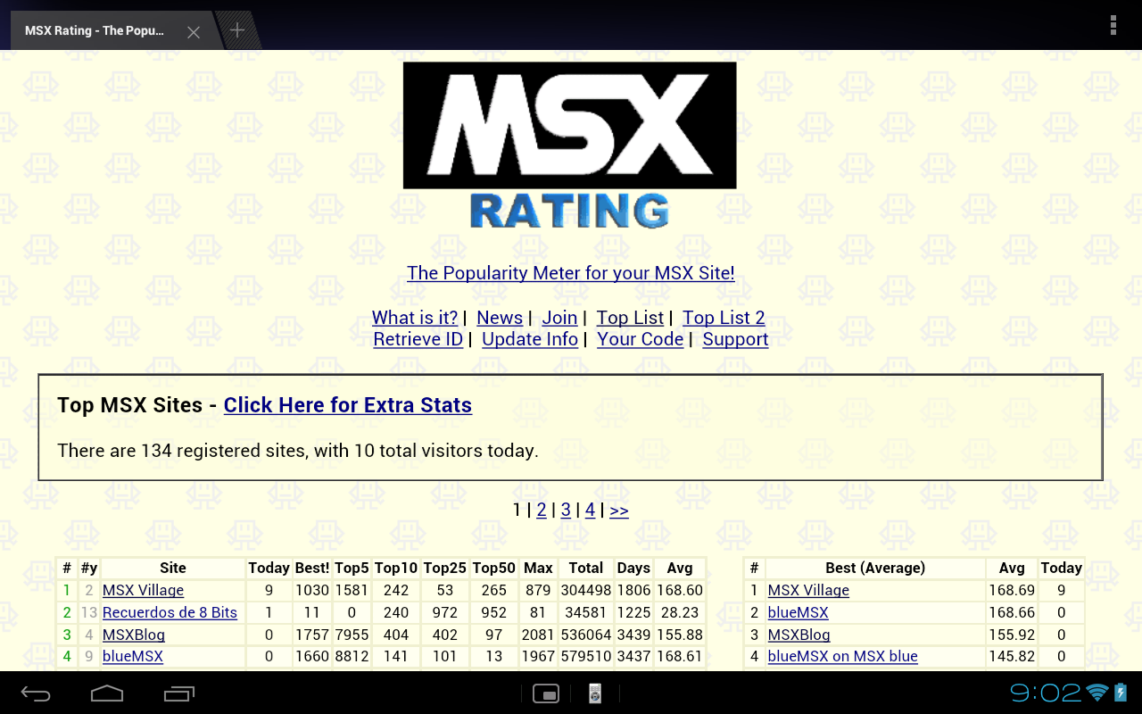1142x714 pixels.
Task: Tap the Wi-Fi status icon
Action: pyautogui.click(x=1098, y=693)
